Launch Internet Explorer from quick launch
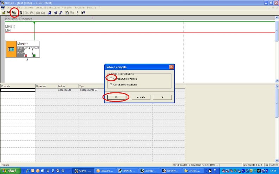The height and width of the screenshot is (174, 279). [x=27, y=171]
